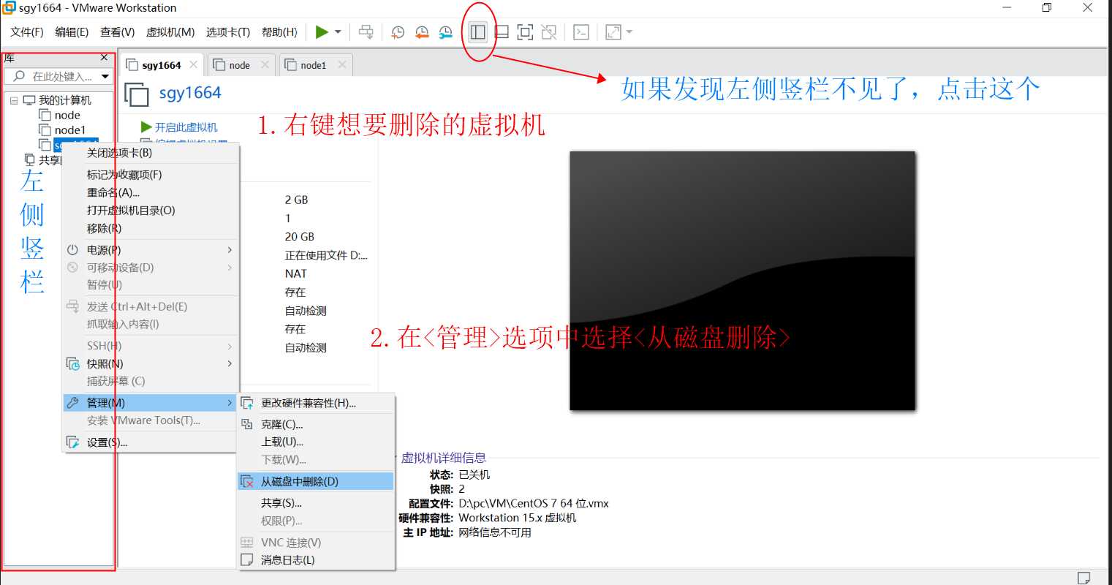Select node VM in library tree

pos(67,116)
